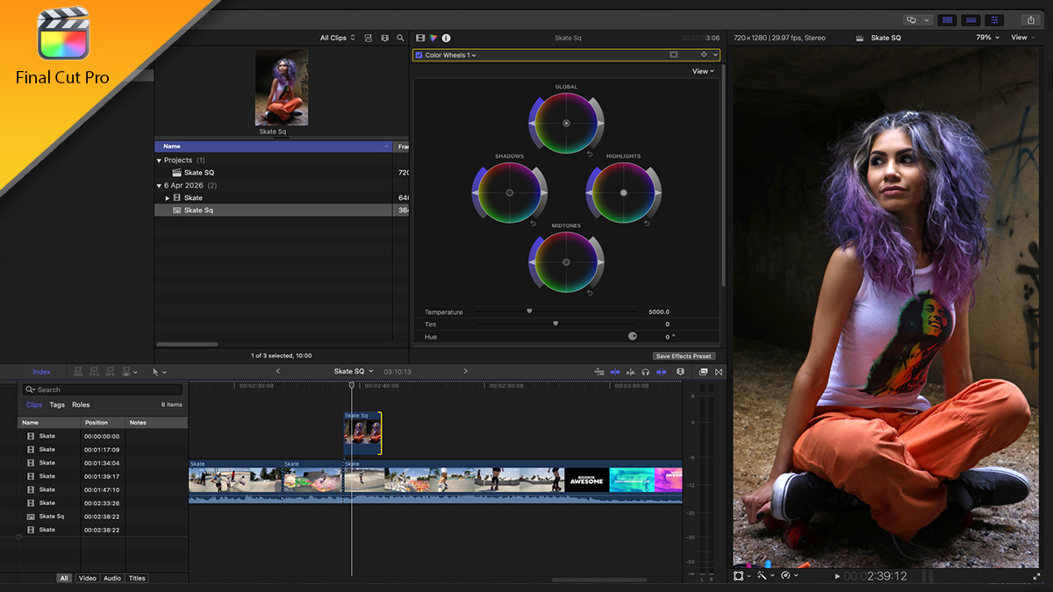Image resolution: width=1053 pixels, height=592 pixels.
Task: Click the Save Effects Preset button
Action: pyautogui.click(x=684, y=355)
